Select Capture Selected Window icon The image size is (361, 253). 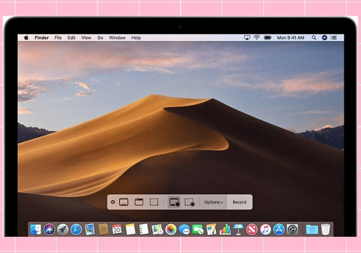[x=139, y=202]
